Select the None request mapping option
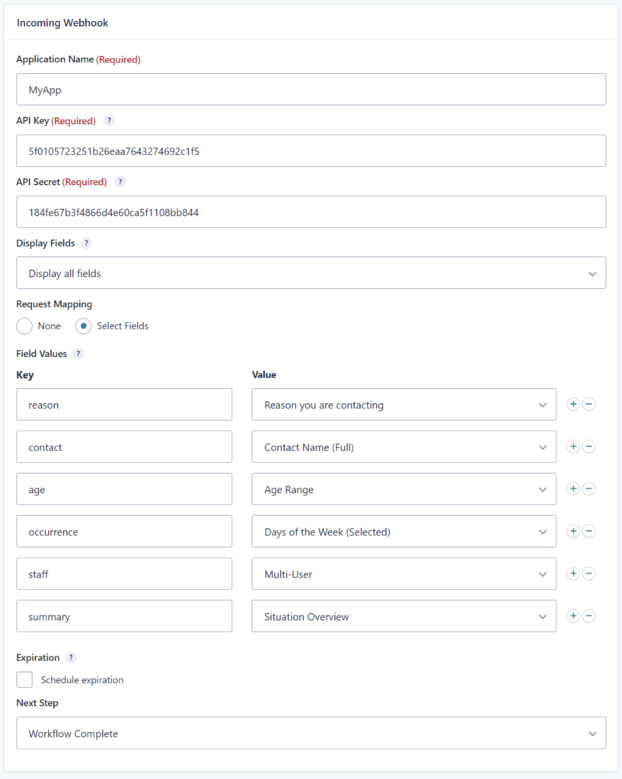The height and width of the screenshot is (779, 622). click(x=25, y=326)
